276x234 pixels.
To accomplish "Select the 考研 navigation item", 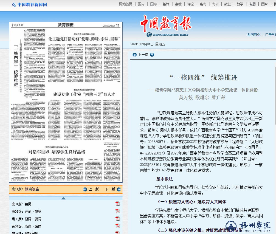I will tap(215, 4).
